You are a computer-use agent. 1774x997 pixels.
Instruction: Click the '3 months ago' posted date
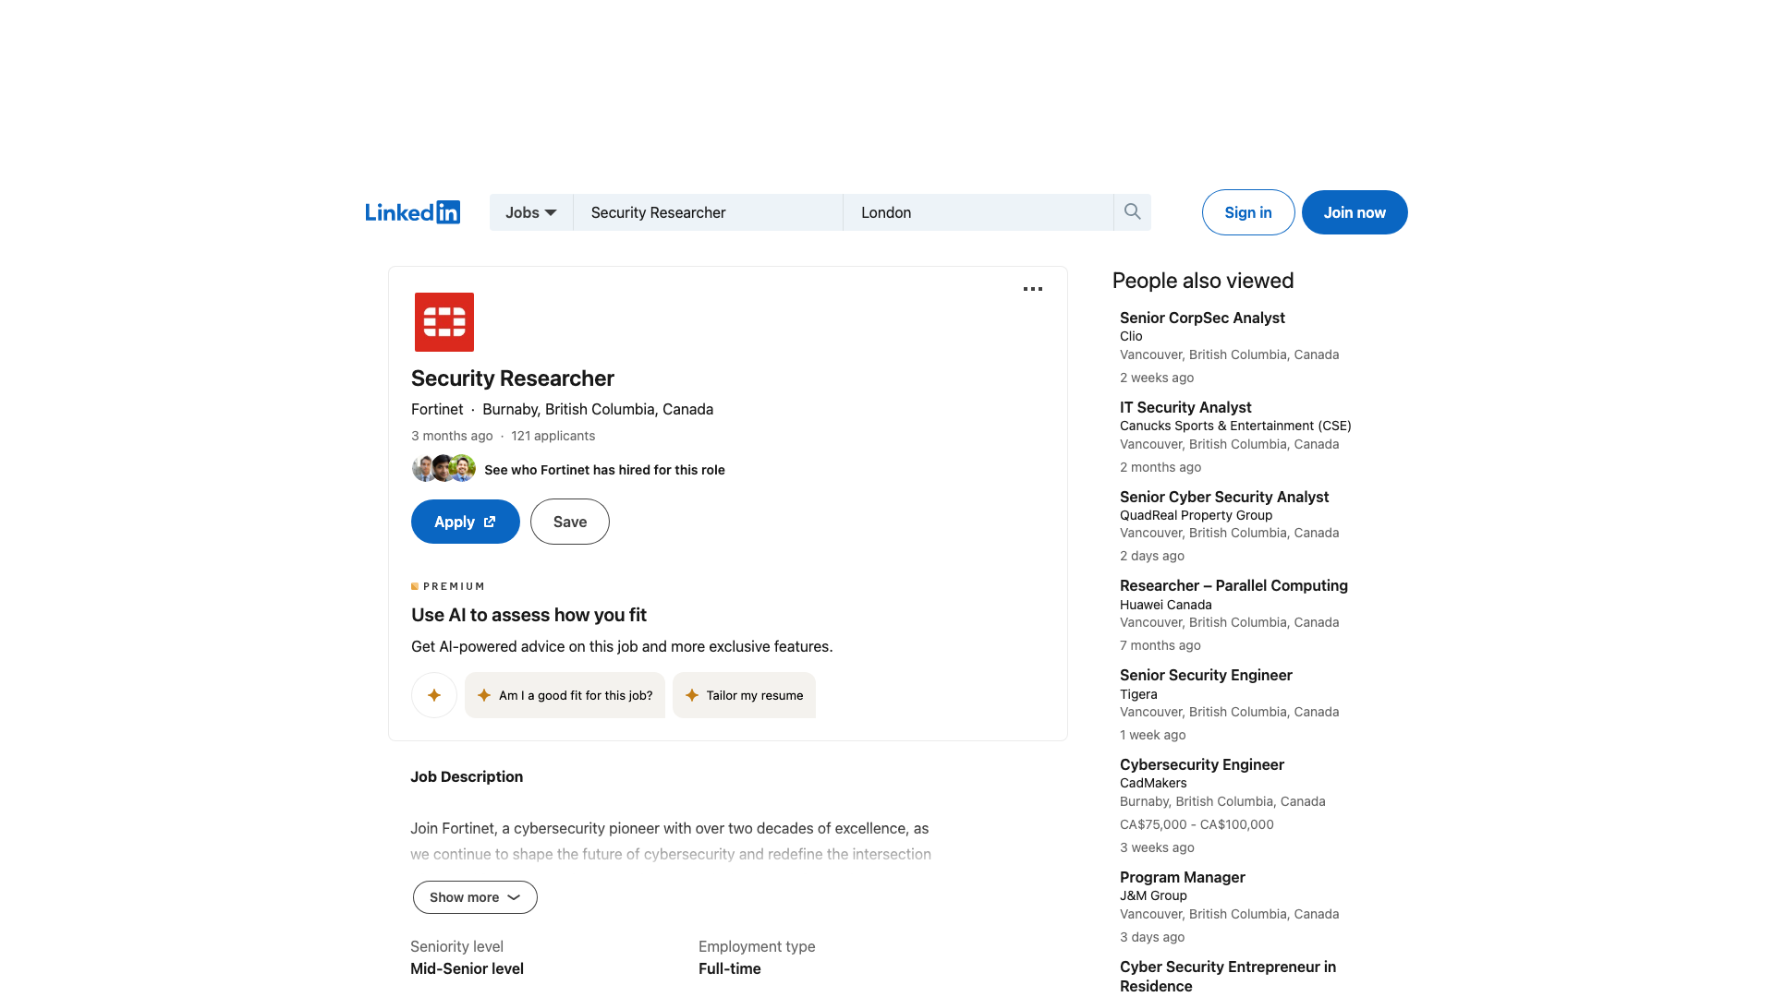452,436
